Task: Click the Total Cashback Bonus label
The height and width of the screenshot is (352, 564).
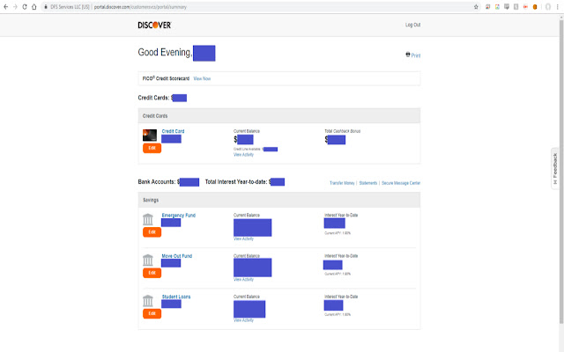Action: coord(343,131)
